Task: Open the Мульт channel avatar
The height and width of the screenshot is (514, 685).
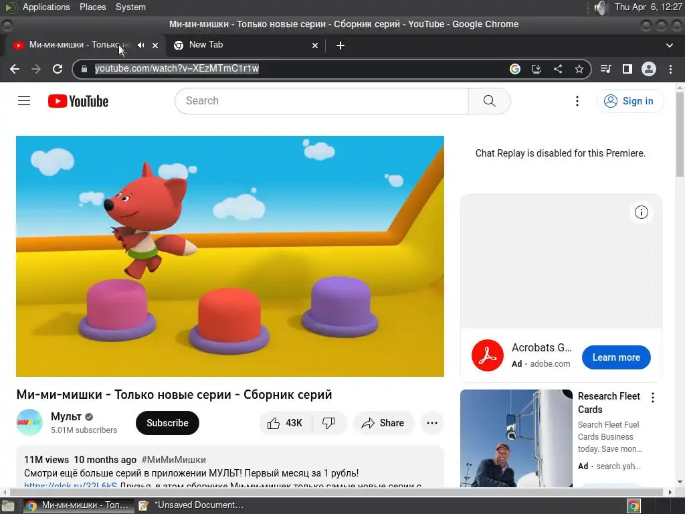Action: point(29,422)
